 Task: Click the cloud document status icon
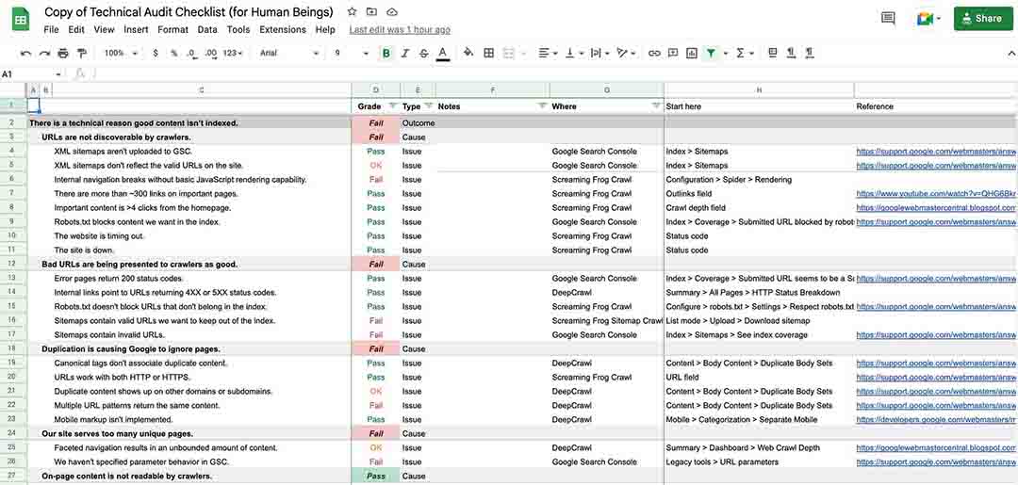(x=391, y=11)
